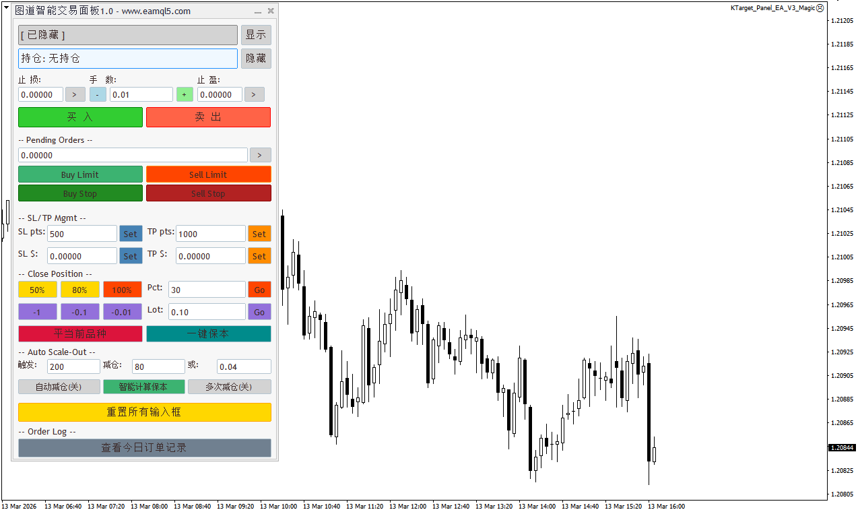Click 显示 to show the hidden row
The image size is (858, 514).
click(x=256, y=35)
